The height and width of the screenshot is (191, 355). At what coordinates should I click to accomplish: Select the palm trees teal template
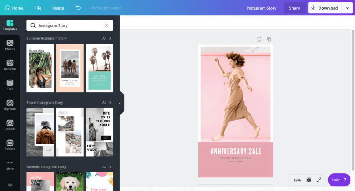tap(99, 68)
